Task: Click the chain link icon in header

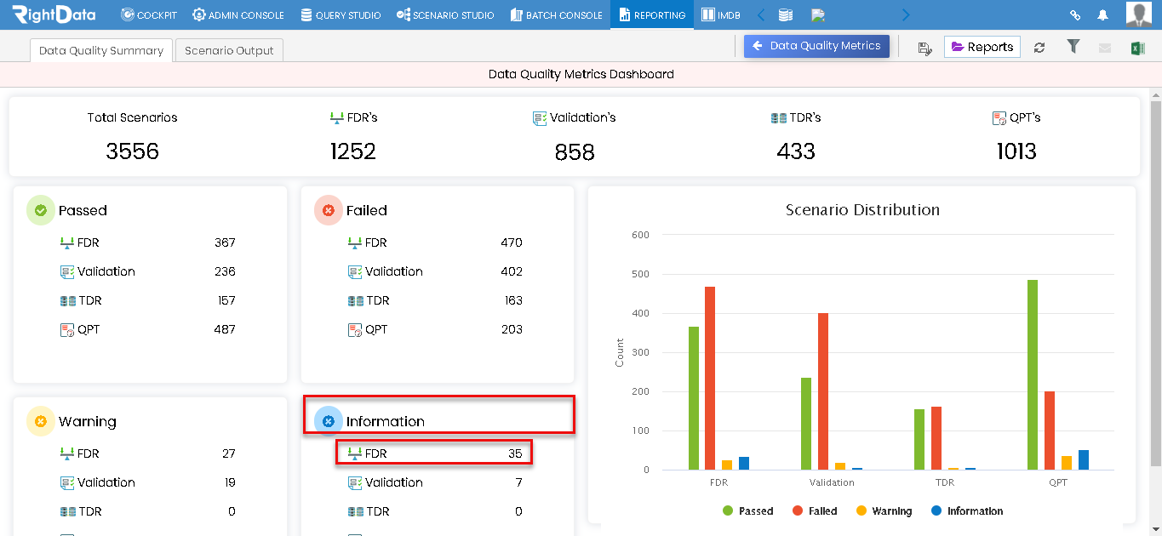Action: tap(1075, 15)
